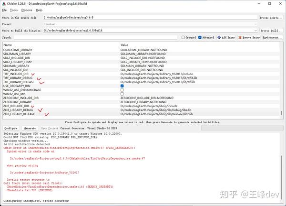This screenshot has height=206, width=286.
Task: Click the Remove Entry red X icon
Action: coord(240,37)
